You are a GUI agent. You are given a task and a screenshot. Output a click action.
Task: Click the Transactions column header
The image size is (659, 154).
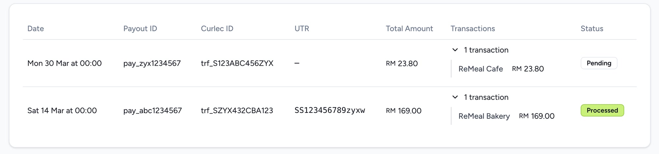(473, 29)
